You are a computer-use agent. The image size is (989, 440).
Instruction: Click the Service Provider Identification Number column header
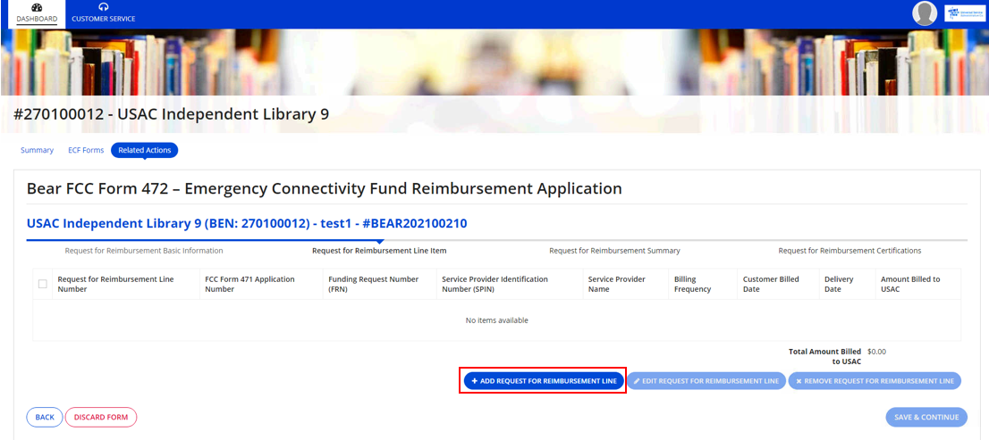tap(509, 284)
